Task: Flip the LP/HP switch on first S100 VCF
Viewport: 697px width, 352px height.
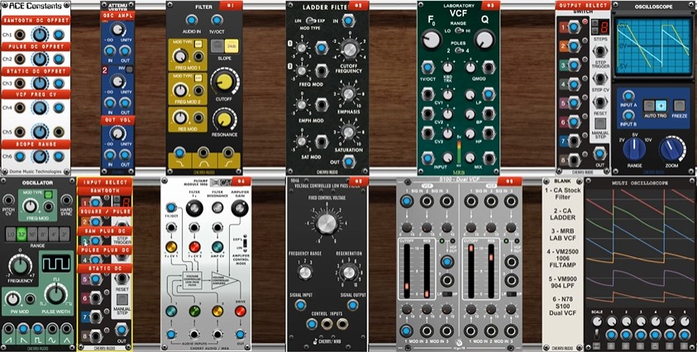Action: (446, 295)
